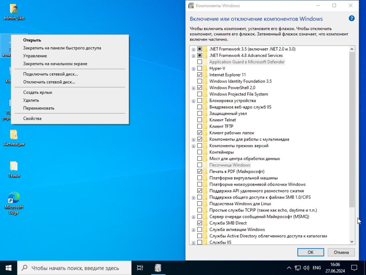
Task: Click the folder icon beside Контейнеры
Action: point(205,152)
